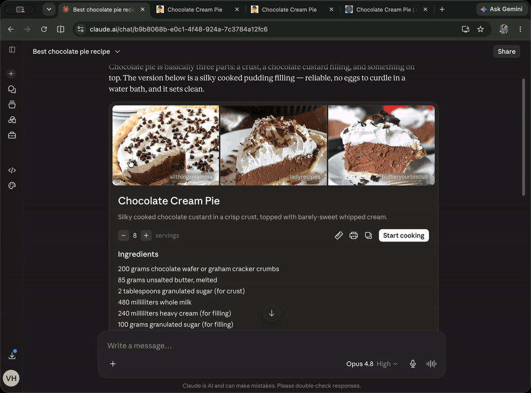Open Chrome three-dot menu
Screen dimensions: 531x393
point(520,29)
